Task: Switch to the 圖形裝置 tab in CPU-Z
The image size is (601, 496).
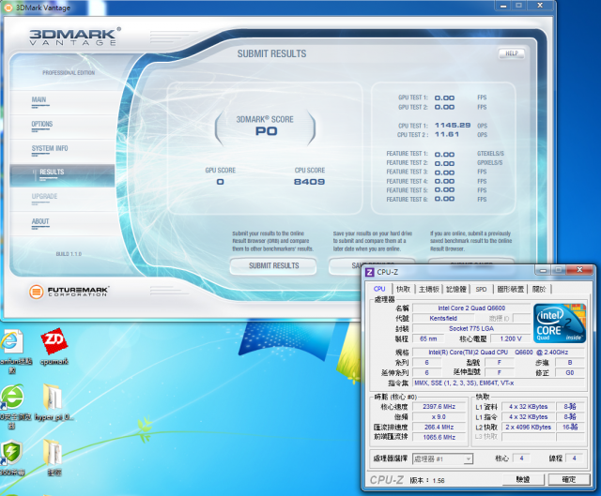Action: click(510, 290)
